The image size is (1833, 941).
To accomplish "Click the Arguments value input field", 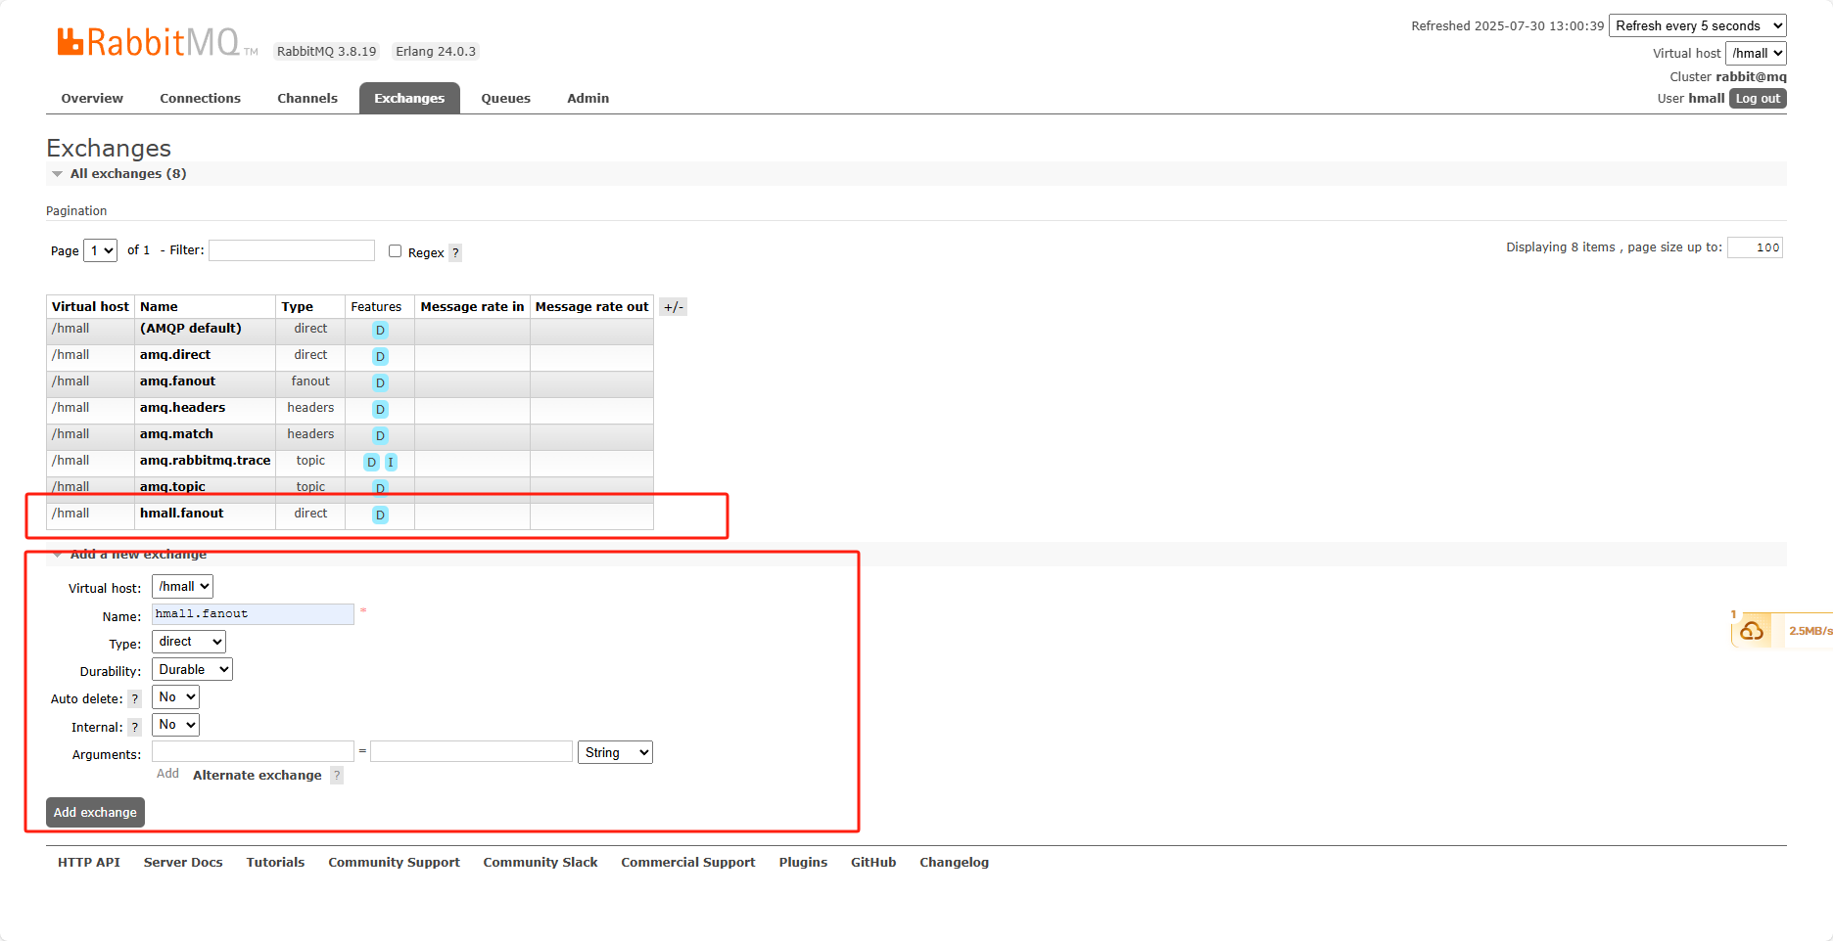I will point(471,751).
